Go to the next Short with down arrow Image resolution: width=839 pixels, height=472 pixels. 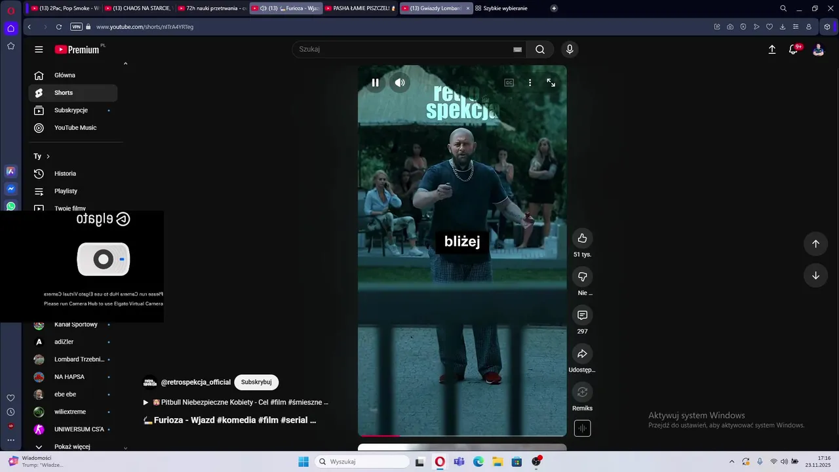815,275
